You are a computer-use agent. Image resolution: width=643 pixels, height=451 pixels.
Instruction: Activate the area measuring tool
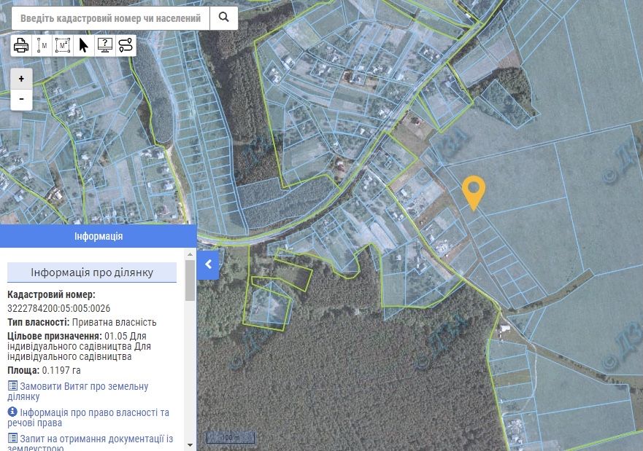pos(63,45)
